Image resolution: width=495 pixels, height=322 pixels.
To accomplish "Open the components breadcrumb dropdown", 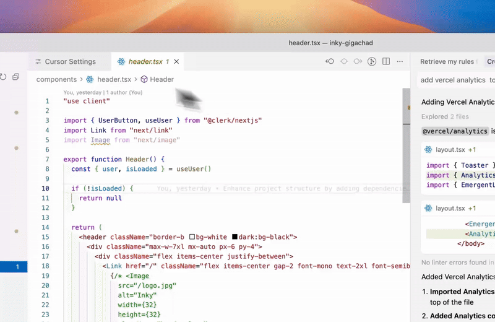I will point(56,79).
